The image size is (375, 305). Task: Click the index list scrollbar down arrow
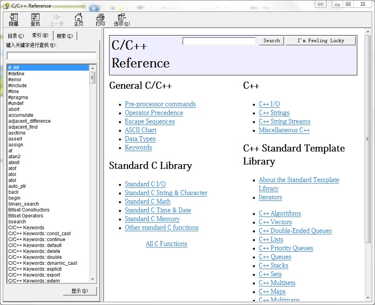(93, 279)
